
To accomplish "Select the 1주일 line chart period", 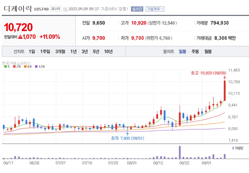I will [45, 52].
